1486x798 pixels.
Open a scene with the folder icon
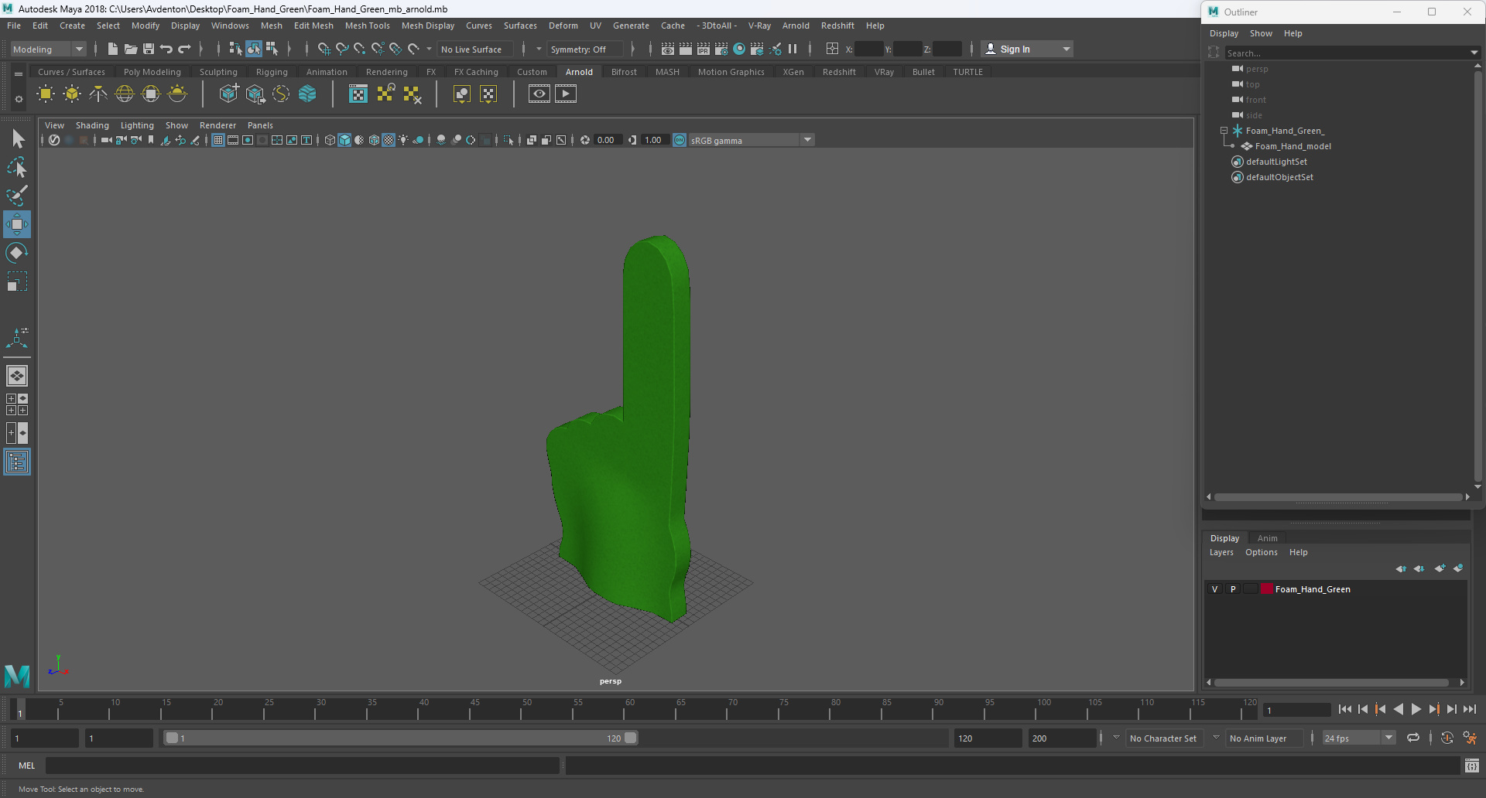(130, 49)
